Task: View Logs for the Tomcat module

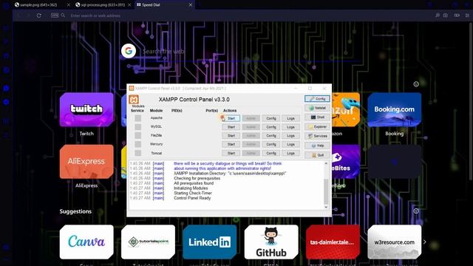Action: click(x=290, y=153)
